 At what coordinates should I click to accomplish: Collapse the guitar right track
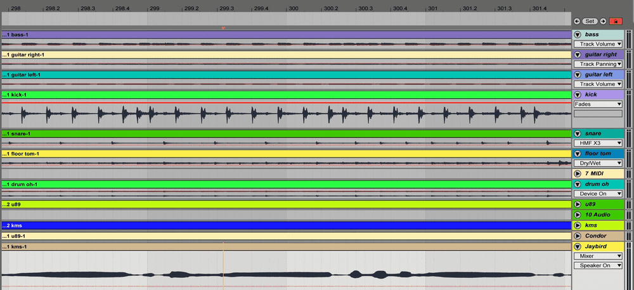[578, 54]
